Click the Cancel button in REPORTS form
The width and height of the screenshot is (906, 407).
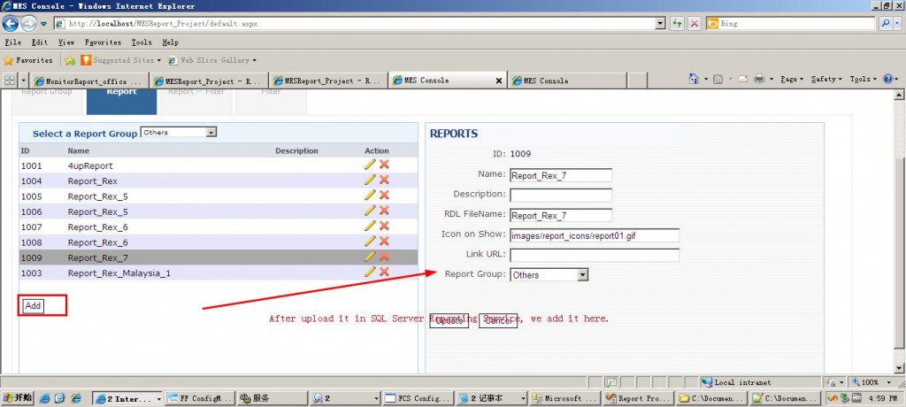point(497,320)
